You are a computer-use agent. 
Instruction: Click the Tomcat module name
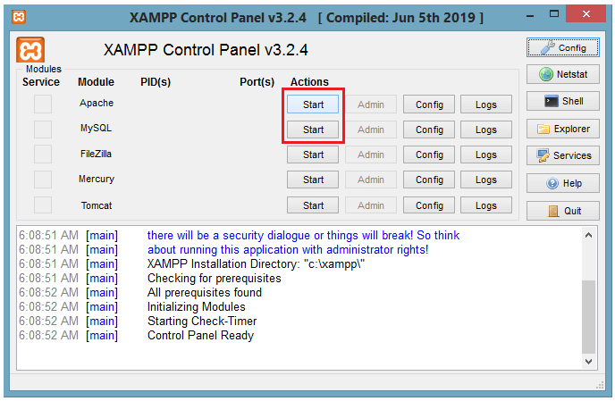point(97,205)
